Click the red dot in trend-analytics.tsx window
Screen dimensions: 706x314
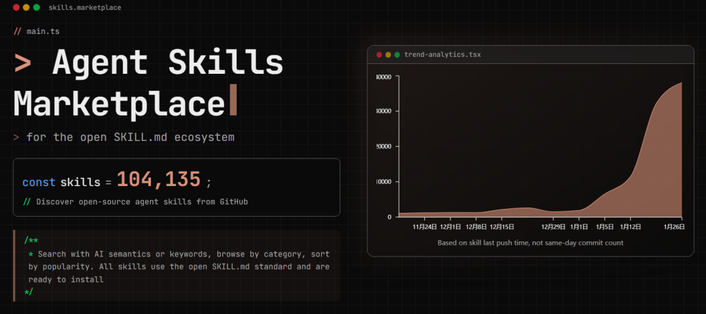pos(379,55)
